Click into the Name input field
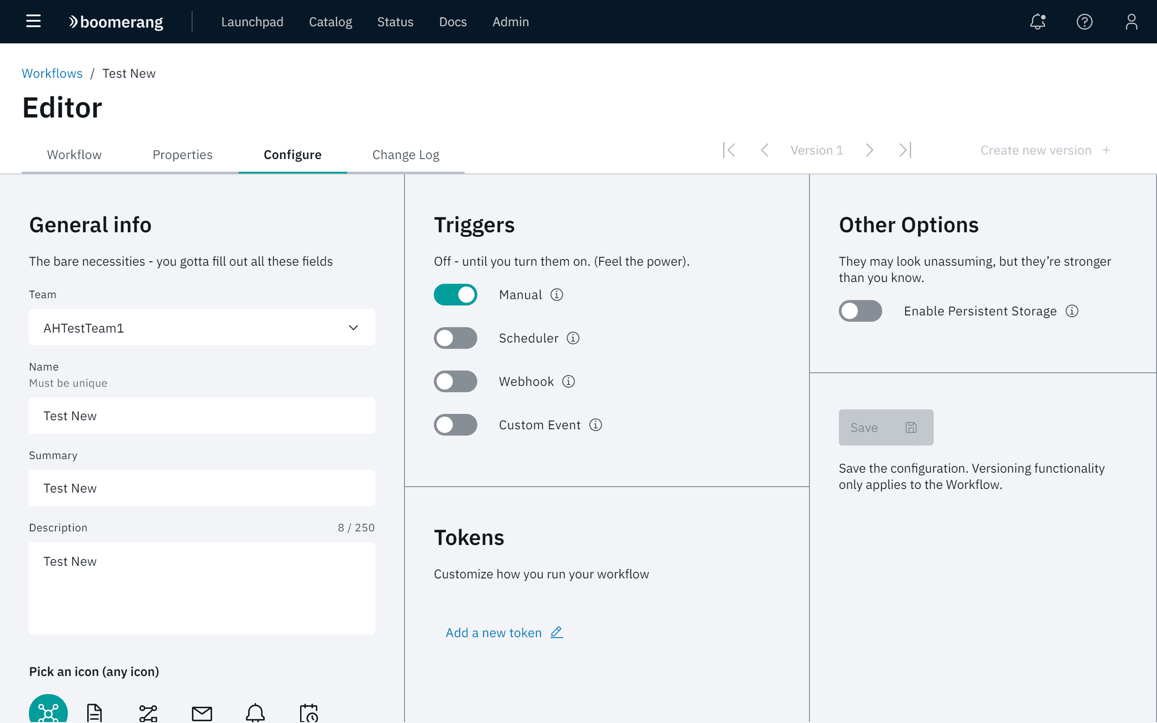This screenshot has height=723, width=1157. tap(202, 416)
